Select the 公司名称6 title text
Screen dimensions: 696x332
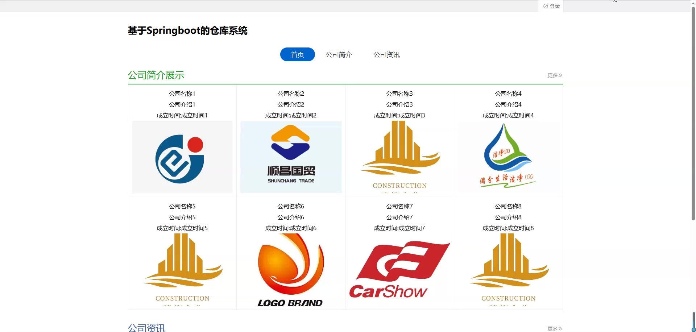point(291,206)
